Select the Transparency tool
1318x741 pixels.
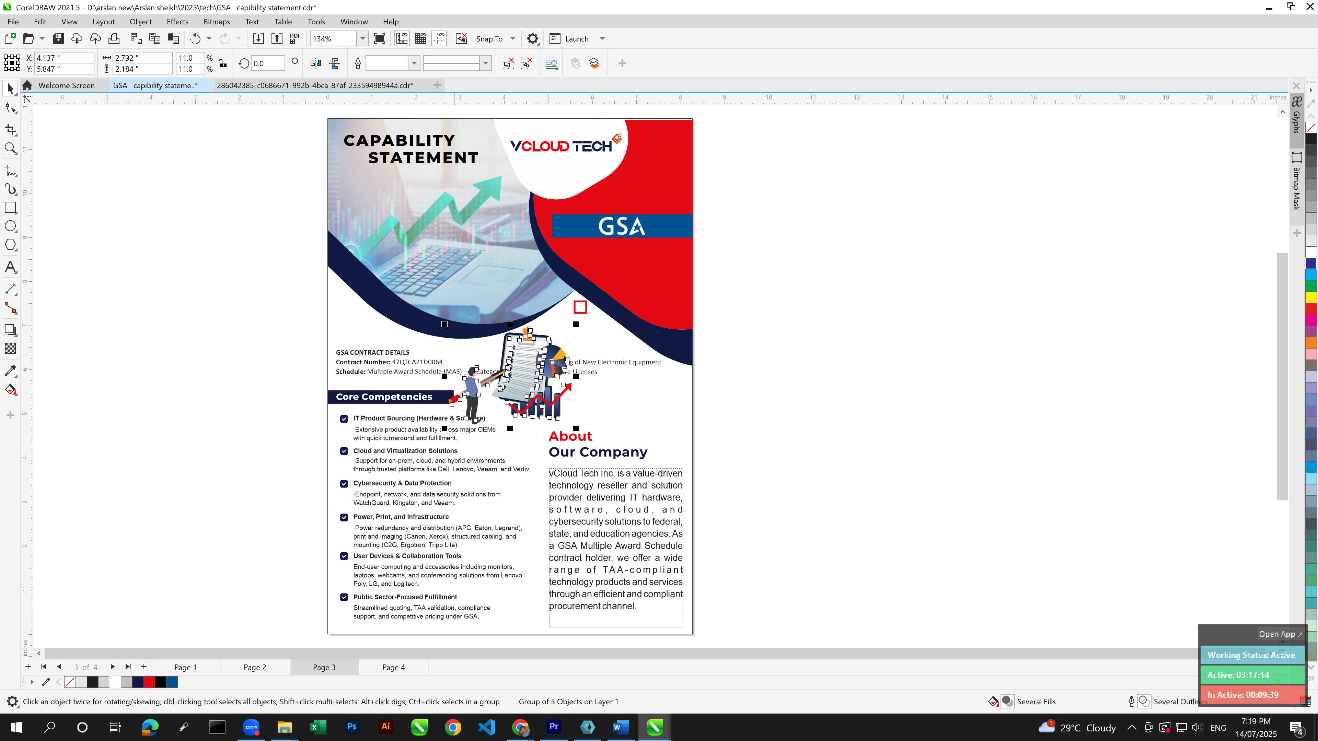[x=10, y=348]
